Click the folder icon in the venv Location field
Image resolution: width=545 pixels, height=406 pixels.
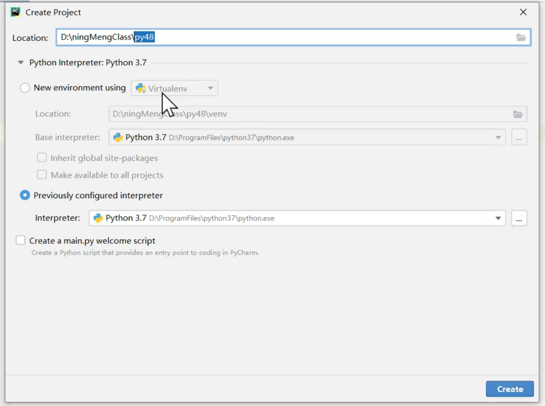(518, 114)
